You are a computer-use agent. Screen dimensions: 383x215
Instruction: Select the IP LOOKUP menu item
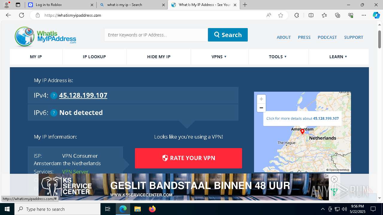(x=94, y=57)
